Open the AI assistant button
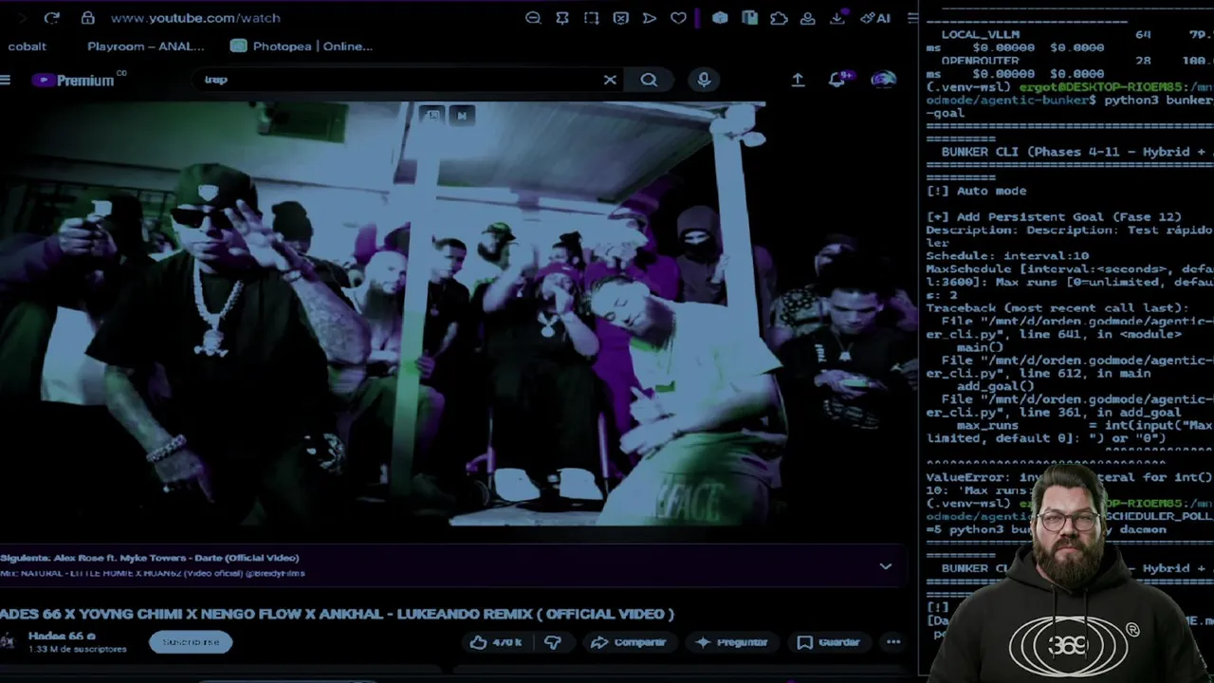Viewport: 1214px width, 683px height. (x=875, y=17)
